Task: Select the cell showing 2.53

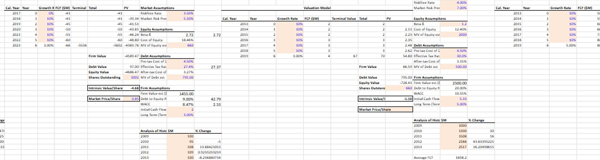Action: pos(208,104)
